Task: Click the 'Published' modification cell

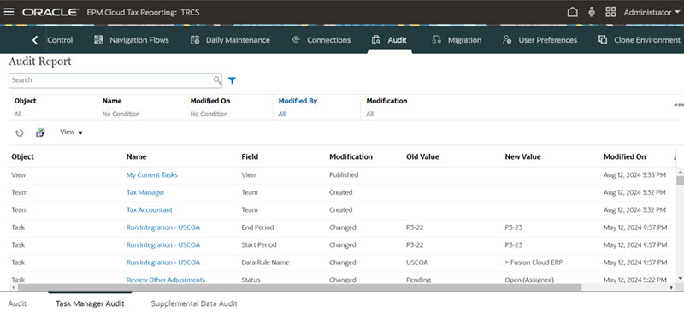Action: tap(344, 175)
